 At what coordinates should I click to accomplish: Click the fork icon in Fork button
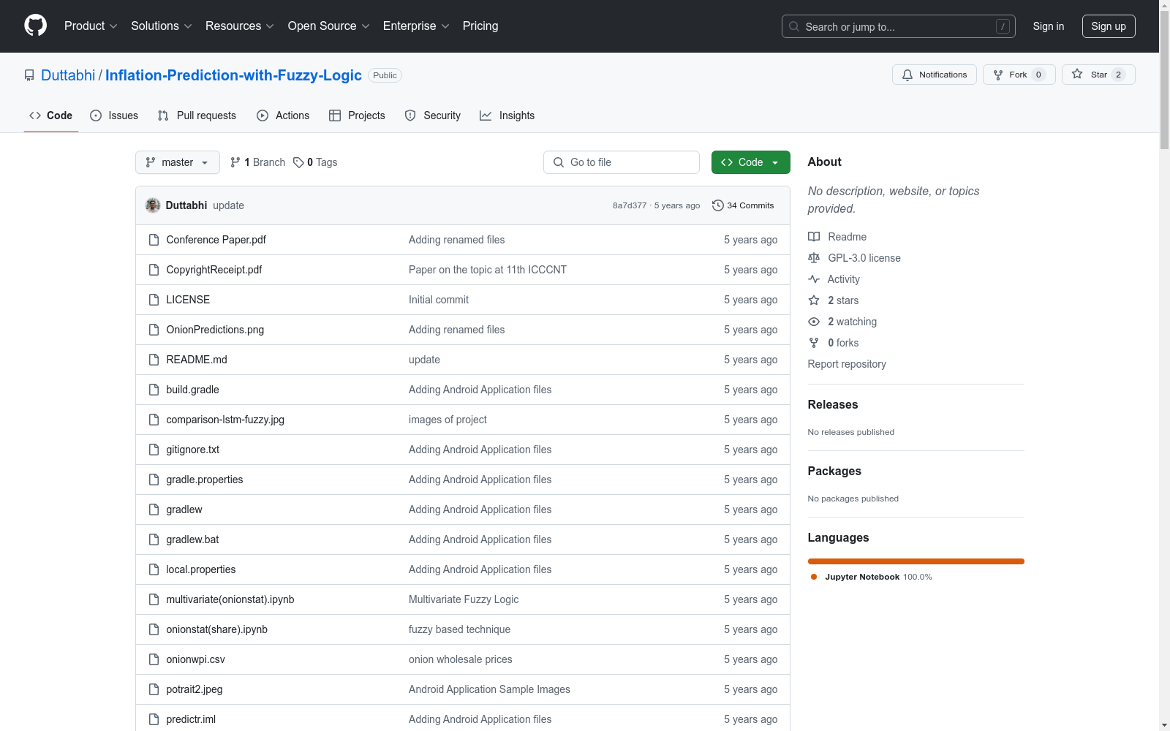pyautogui.click(x=998, y=75)
